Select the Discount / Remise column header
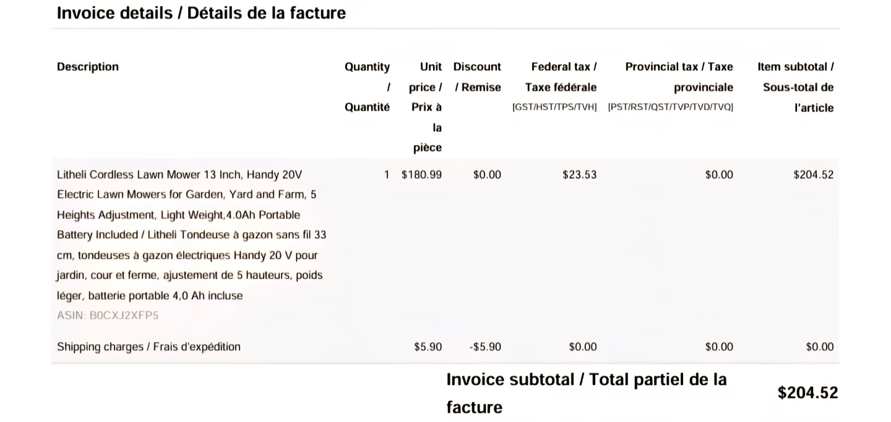 [x=477, y=77]
